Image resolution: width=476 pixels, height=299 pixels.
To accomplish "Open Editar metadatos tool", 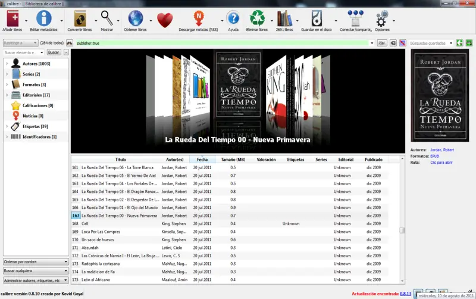I will [x=43, y=18].
